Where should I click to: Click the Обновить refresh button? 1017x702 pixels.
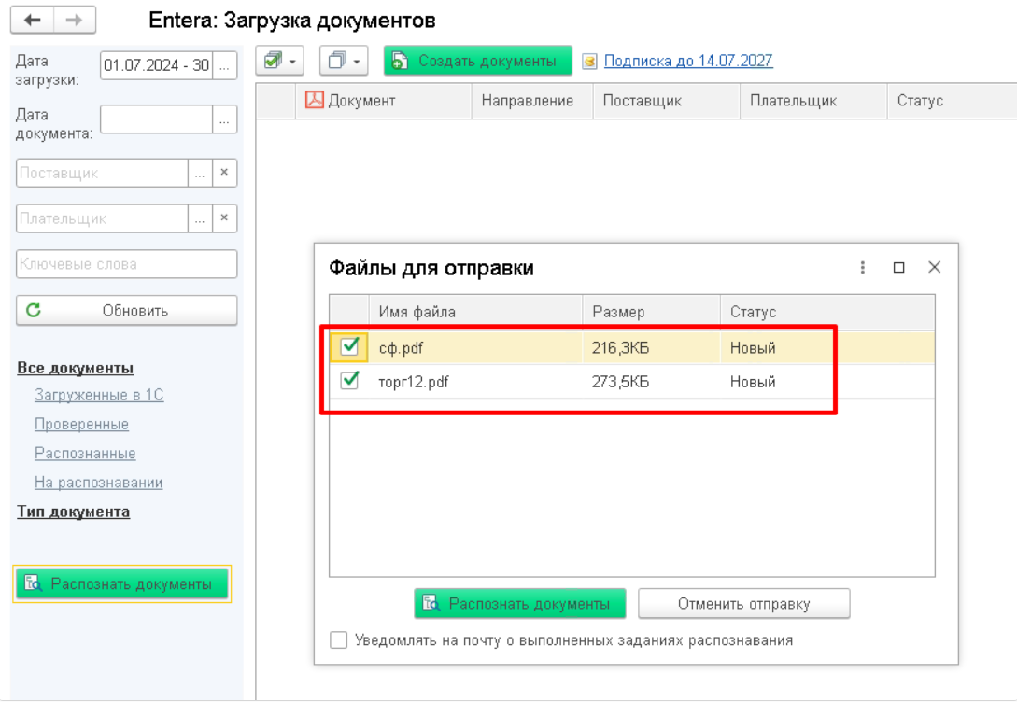click(126, 311)
